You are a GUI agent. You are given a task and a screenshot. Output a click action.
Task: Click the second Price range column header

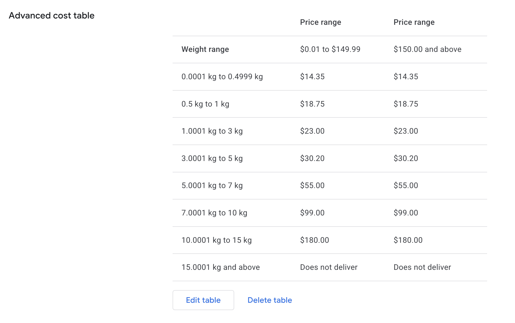[414, 22]
